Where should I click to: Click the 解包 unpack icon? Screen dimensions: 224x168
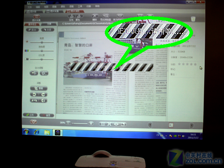click(79, 16)
